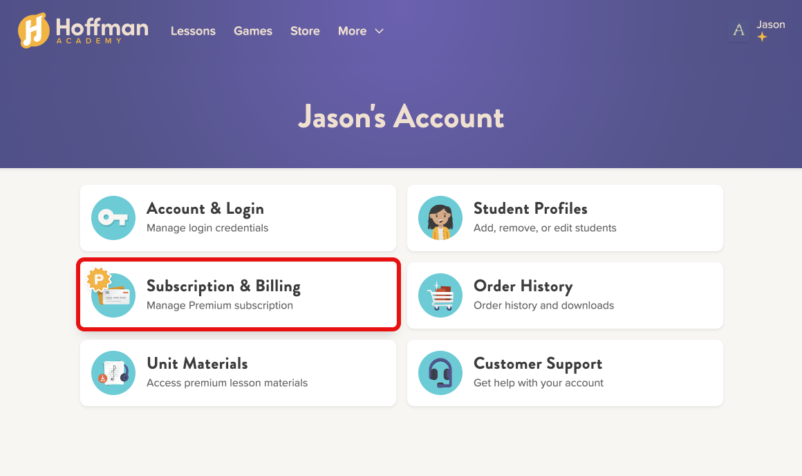This screenshot has width=802, height=476.
Task: Open the Student Profiles heading link
Action: coord(530,209)
